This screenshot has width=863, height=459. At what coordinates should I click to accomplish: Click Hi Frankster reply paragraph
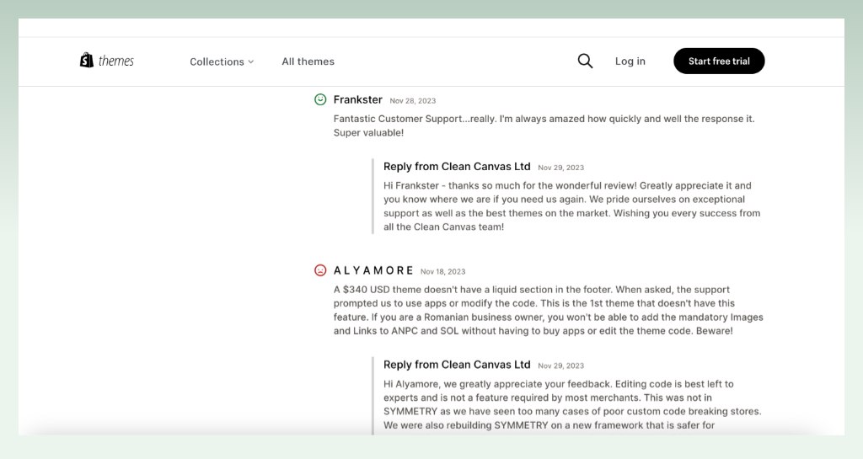point(572,206)
